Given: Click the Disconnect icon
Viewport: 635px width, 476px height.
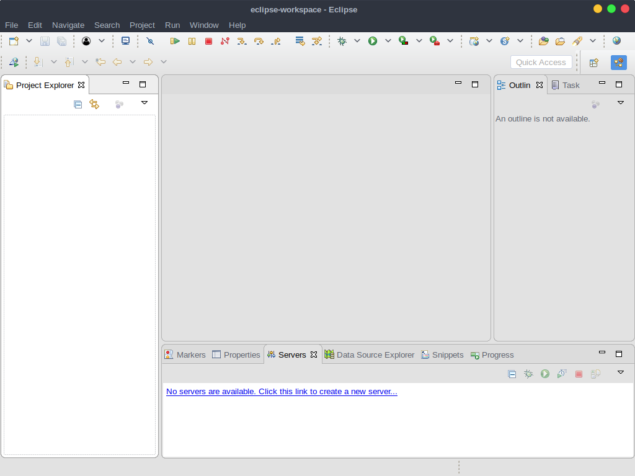Looking at the screenshot, I should [x=225, y=41].
